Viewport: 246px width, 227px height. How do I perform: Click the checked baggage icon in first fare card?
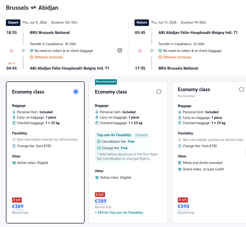click(x=14, y=123)
